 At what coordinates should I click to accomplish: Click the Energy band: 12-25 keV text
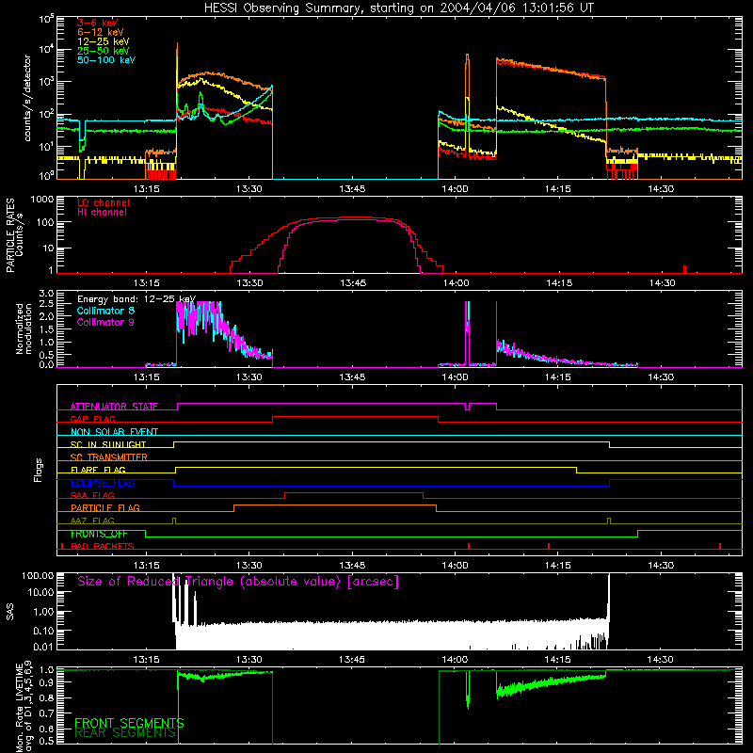pyautogui.click(x=136, y=299)
